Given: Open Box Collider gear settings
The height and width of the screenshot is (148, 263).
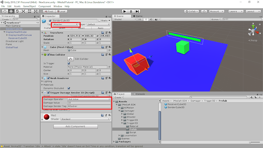Looking at the screenshot, I should 110,55.
